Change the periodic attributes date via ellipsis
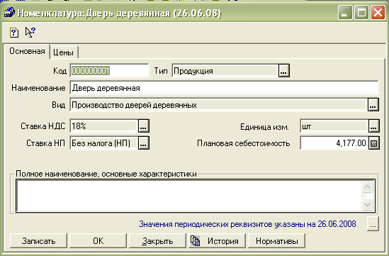 click(373, 224)
